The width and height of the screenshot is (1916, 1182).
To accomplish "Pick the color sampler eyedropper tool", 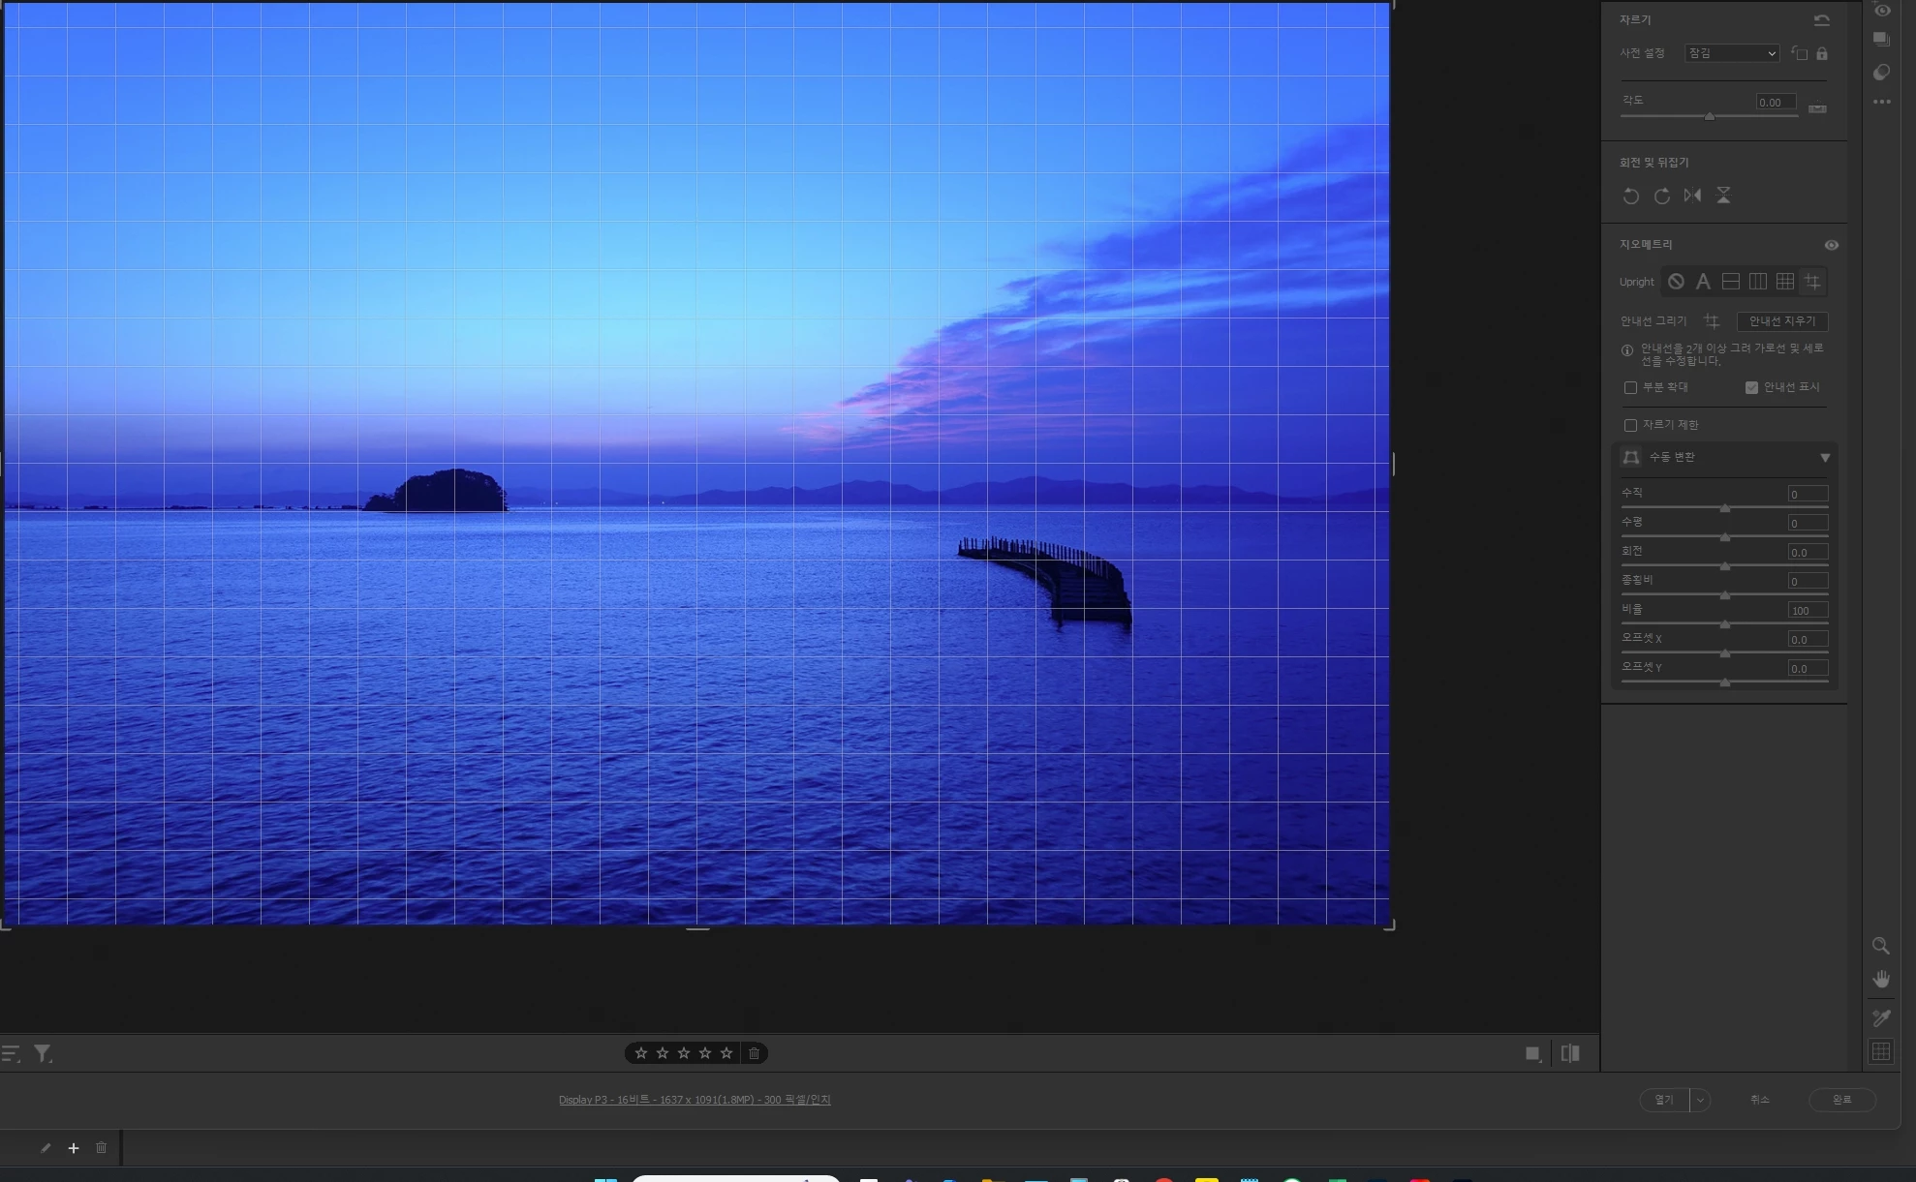I will click(x=1881, y=1017).
